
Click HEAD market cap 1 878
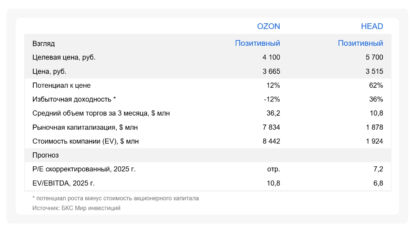375,127
